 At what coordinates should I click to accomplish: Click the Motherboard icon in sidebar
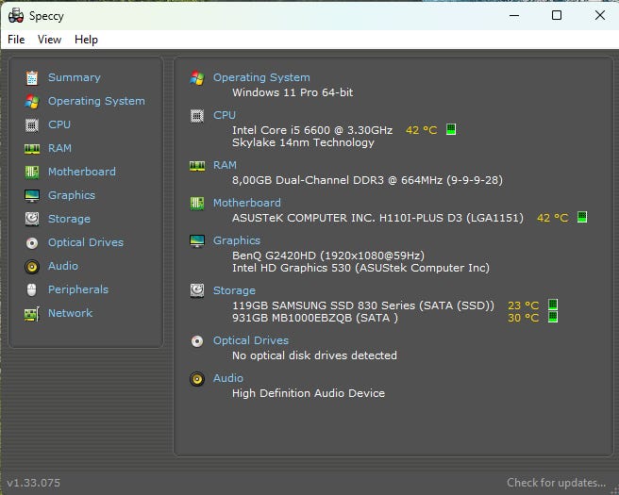[32, 172]
